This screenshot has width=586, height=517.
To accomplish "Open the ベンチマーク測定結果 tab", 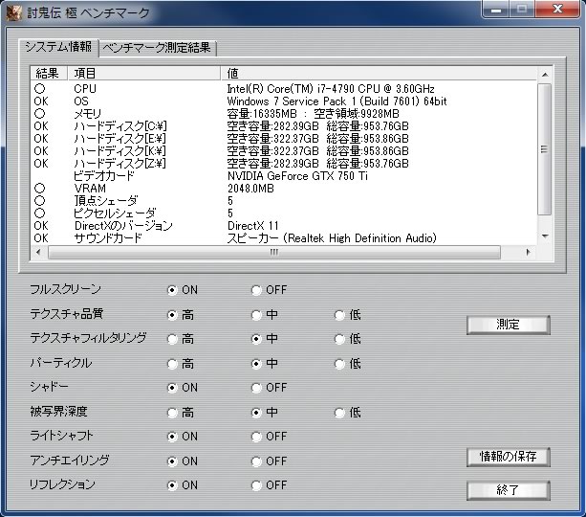I will [157, 48].
